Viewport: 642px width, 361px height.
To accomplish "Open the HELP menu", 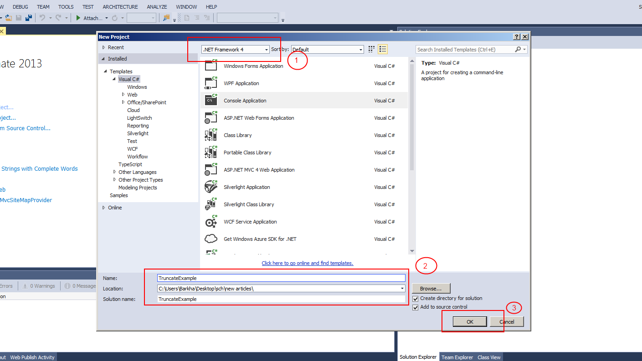I will (211, 7).
